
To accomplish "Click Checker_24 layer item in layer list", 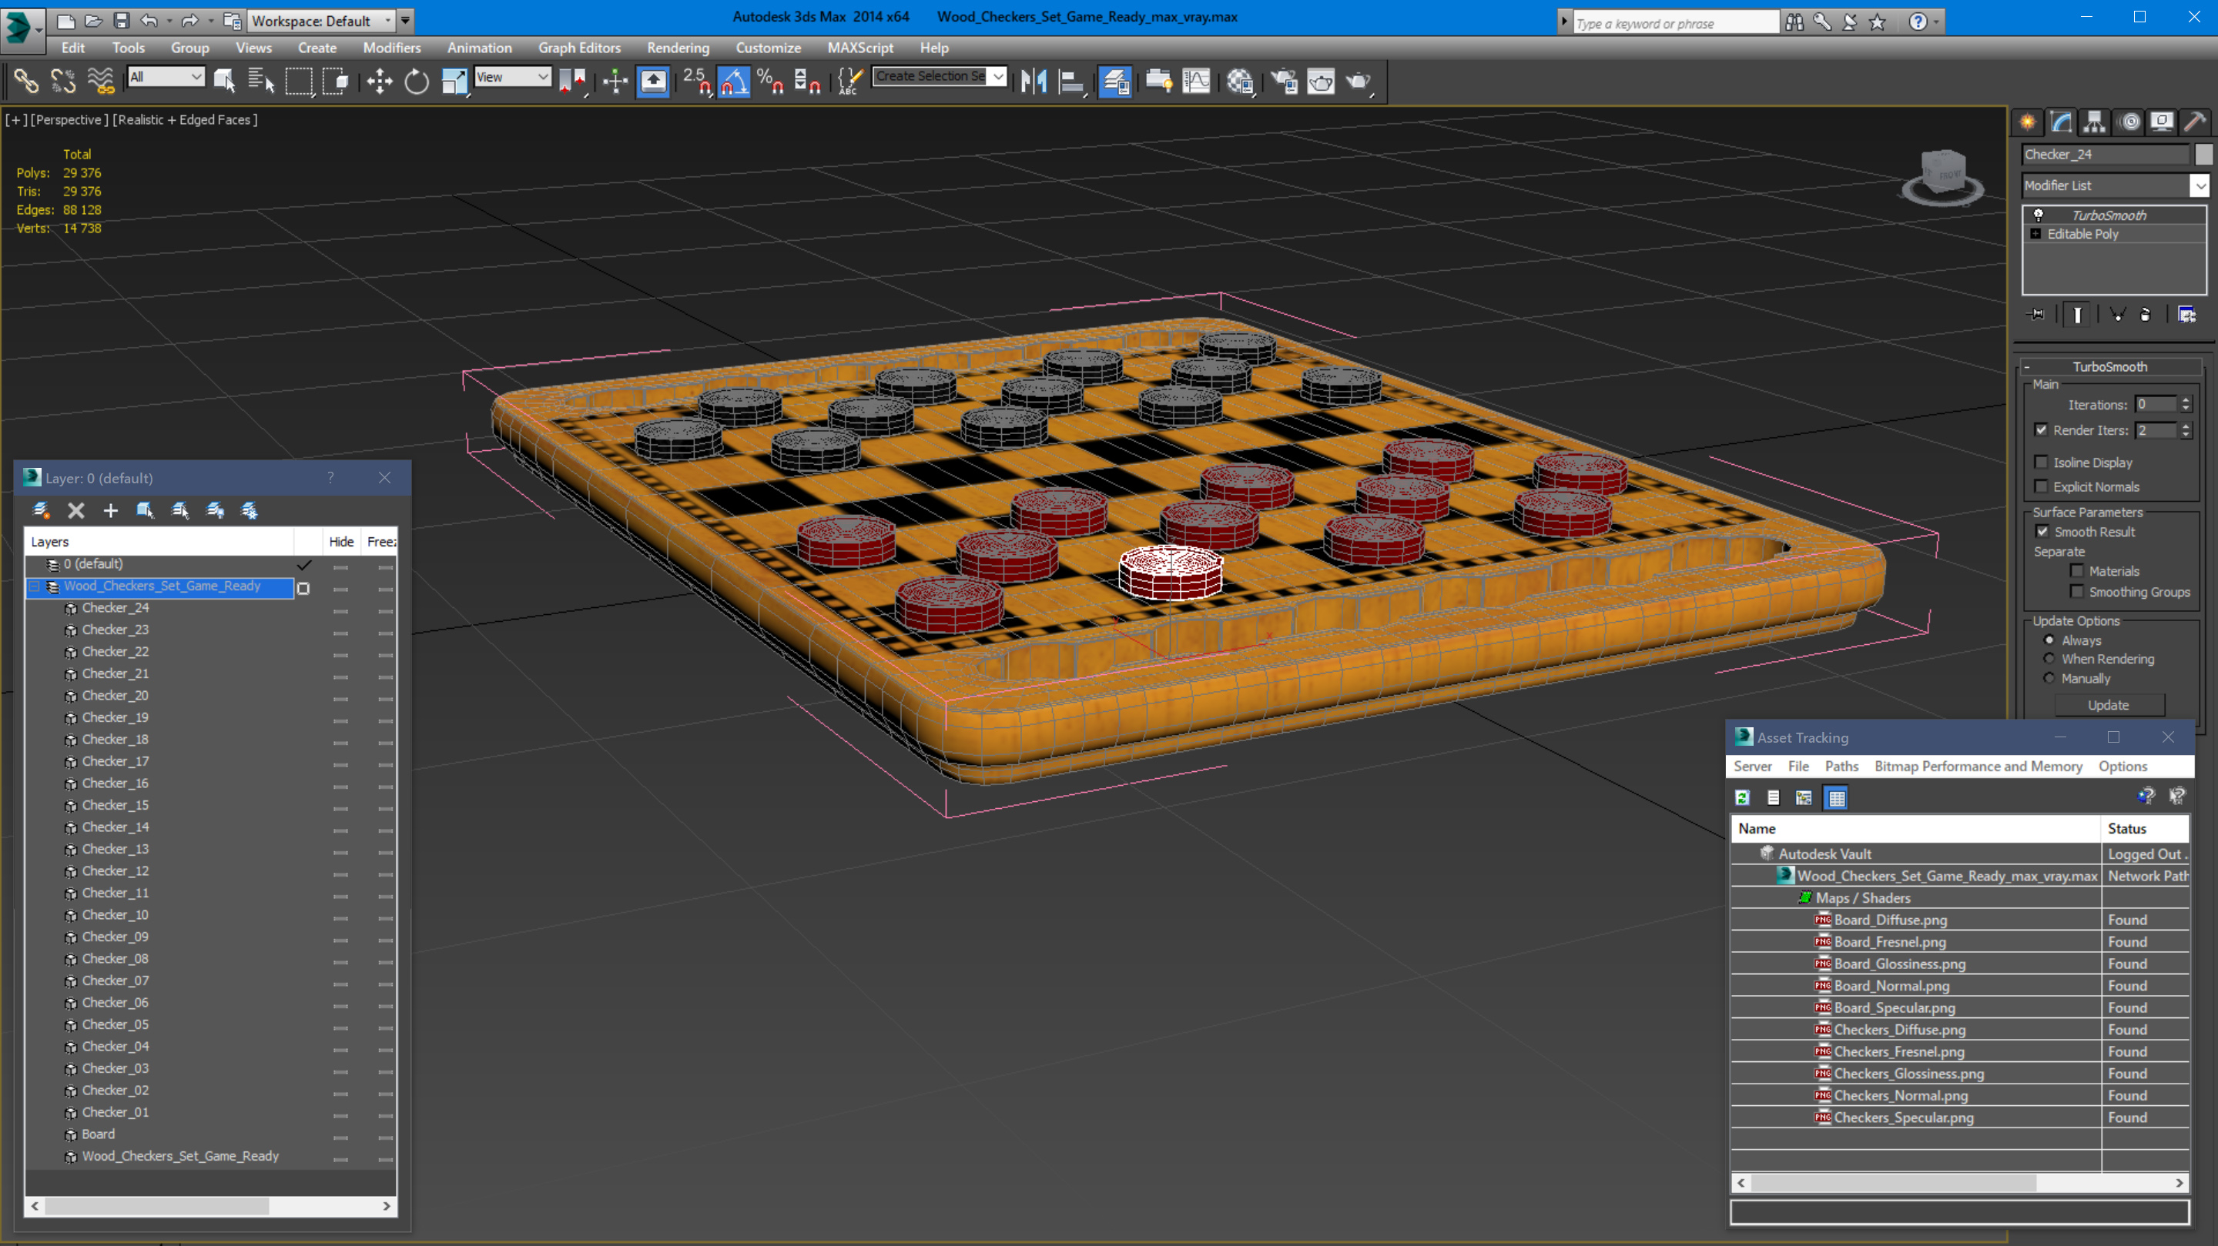I will click(116, 608).
